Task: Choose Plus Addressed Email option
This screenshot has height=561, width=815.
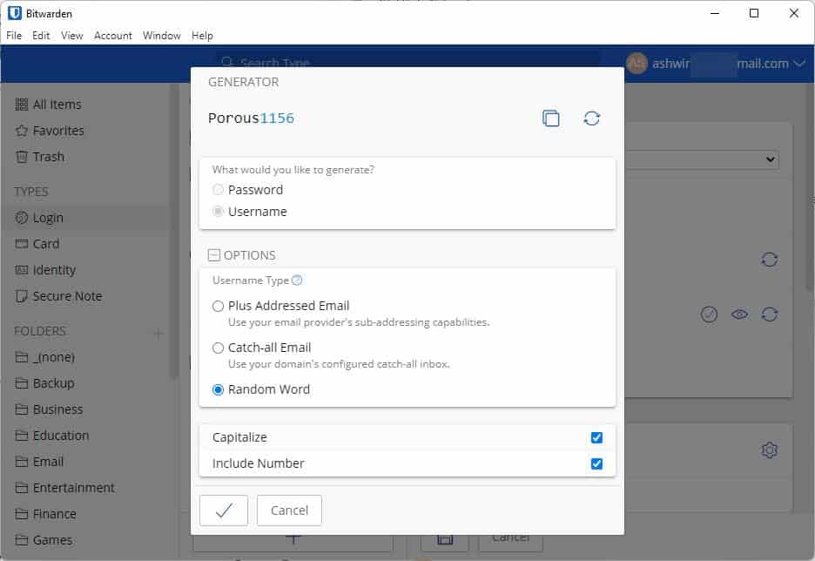Action: 218,307
